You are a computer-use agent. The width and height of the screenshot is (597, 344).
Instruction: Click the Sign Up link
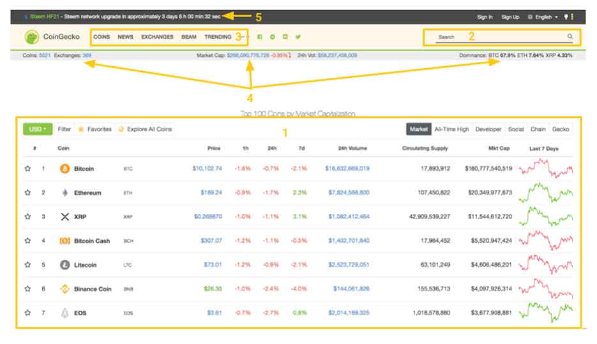pos(510,17)
